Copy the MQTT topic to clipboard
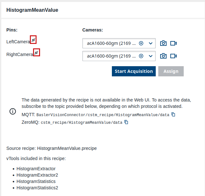The height and width of the screenshot is (196, 205). pyautogui.click(x=174, y=115)
